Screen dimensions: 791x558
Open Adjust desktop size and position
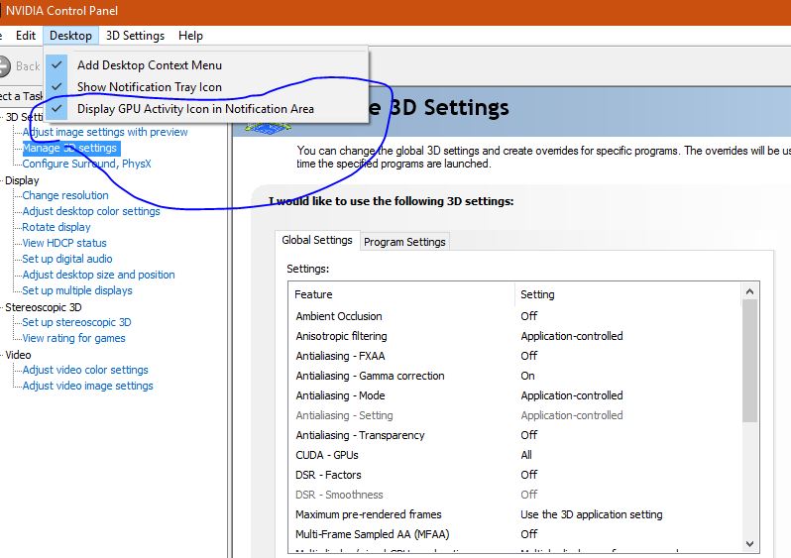tap(98, 275)
